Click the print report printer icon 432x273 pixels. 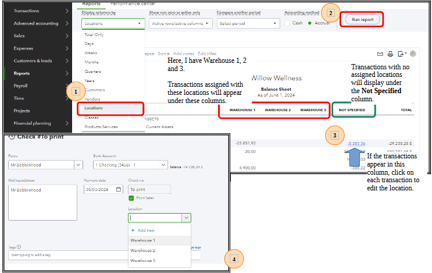tap(390, 54)
